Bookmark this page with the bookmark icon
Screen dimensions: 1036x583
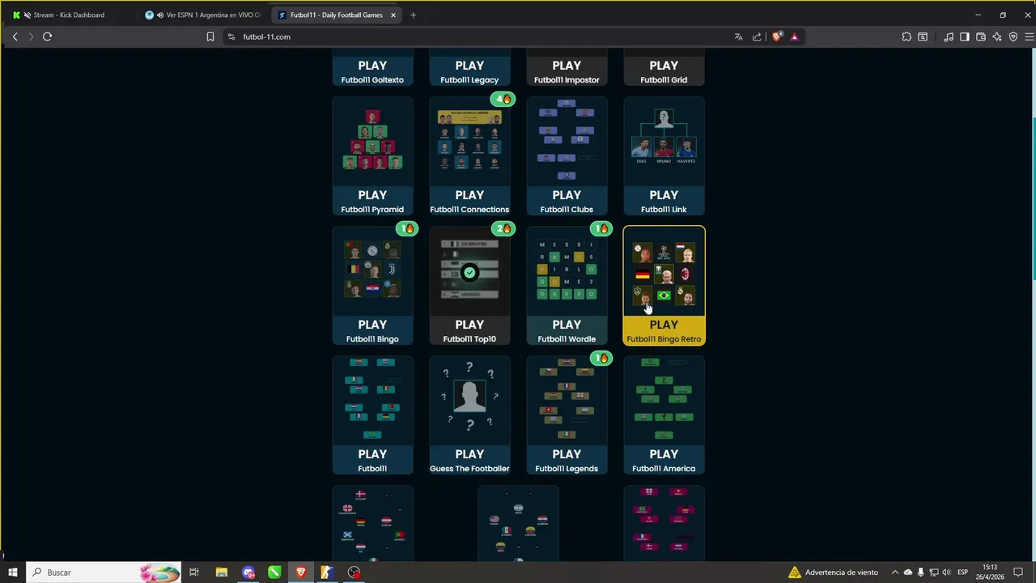[210, 36]
